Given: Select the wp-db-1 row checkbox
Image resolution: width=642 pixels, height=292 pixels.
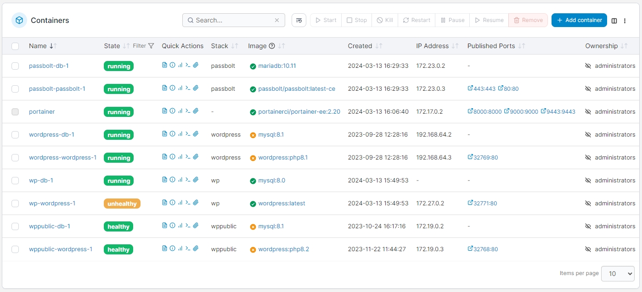Looking at the screenshot, I should [15, 181].
